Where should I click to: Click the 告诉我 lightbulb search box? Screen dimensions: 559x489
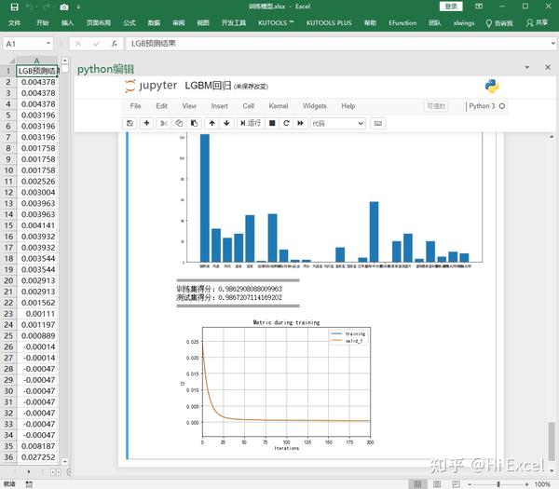point(499,23)
